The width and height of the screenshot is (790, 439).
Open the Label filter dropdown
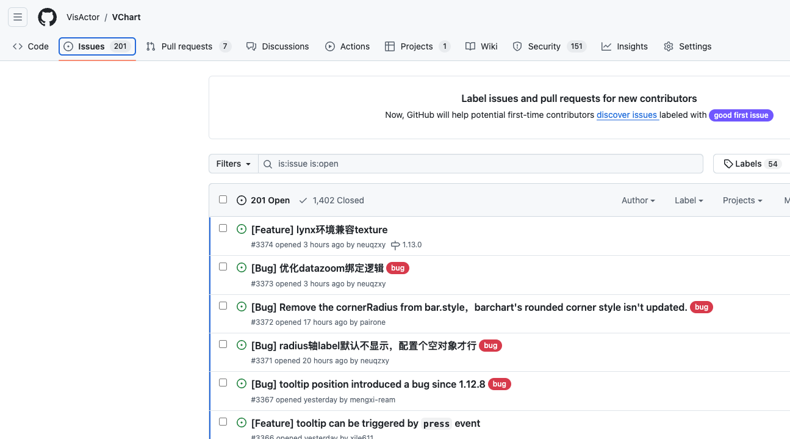[x=689, y=200]
